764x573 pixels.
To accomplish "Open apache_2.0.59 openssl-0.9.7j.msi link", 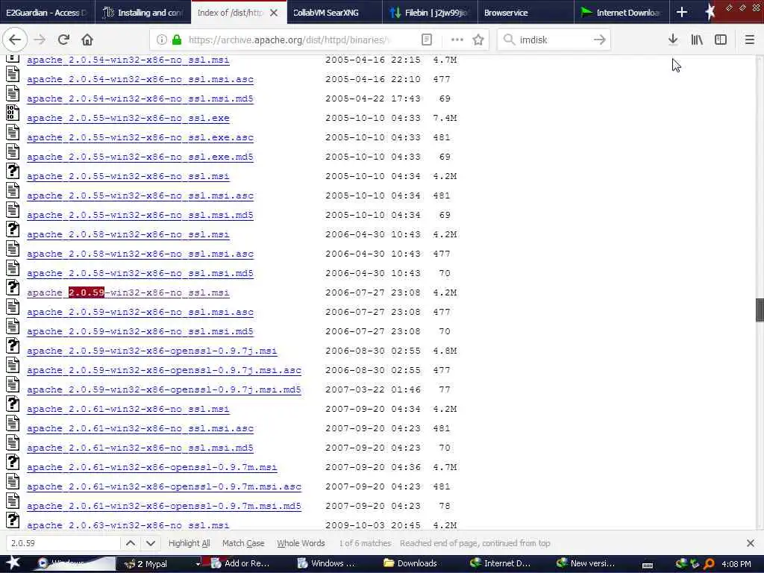I will coord(152,351).
